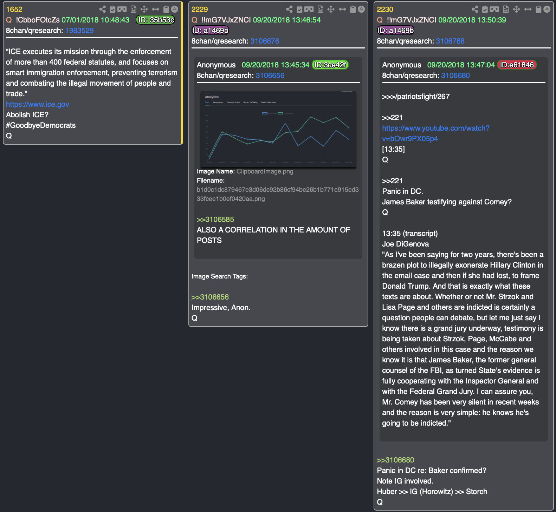Click the image file icon on post 1652
Viewport: 556px width, 512px height.
click(134, 9)
